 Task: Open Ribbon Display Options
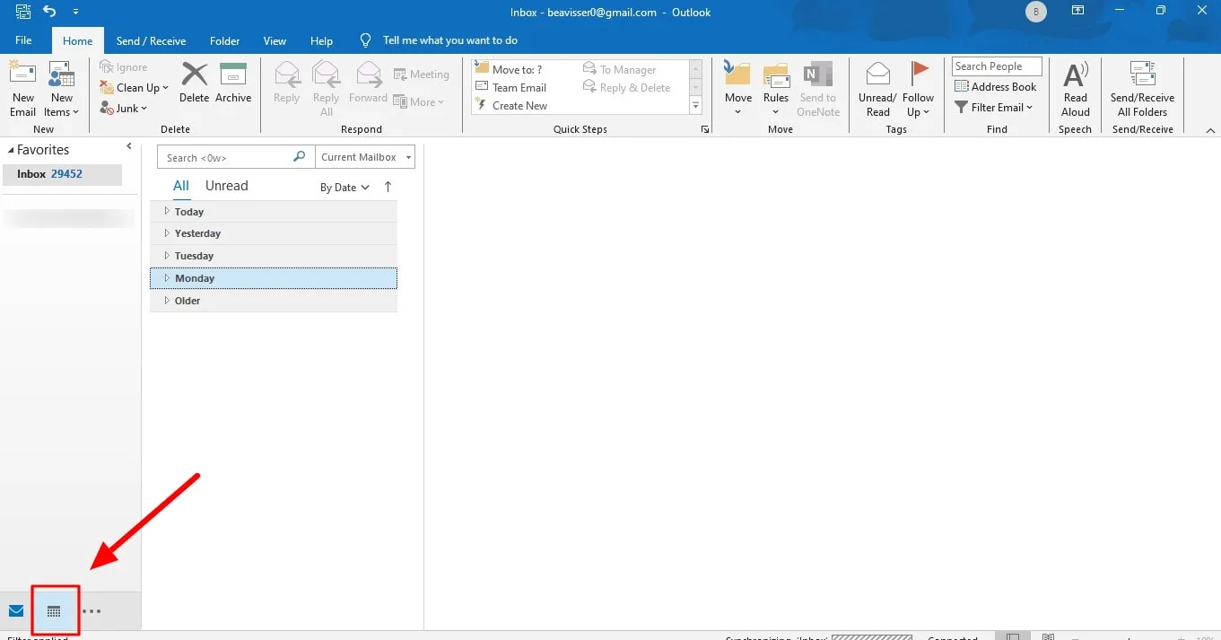pos(1077,12)
